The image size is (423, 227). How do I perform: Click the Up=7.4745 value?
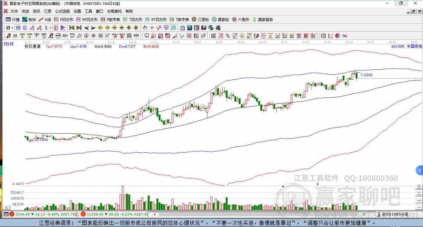click(78, 46)
